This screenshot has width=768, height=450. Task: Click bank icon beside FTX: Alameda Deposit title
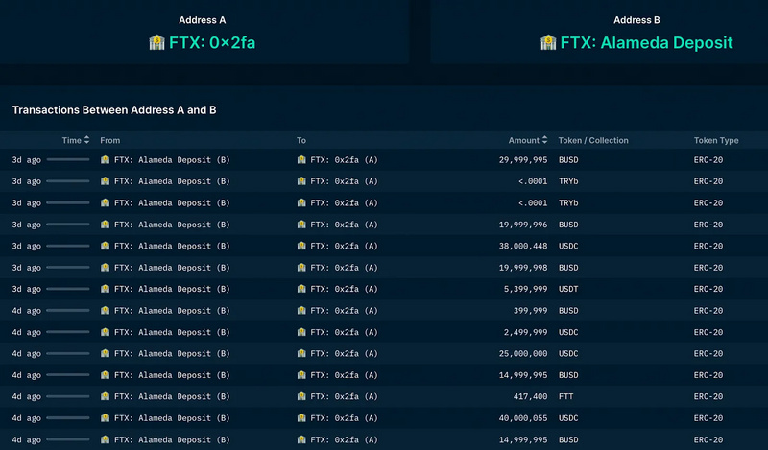point(548,42)
